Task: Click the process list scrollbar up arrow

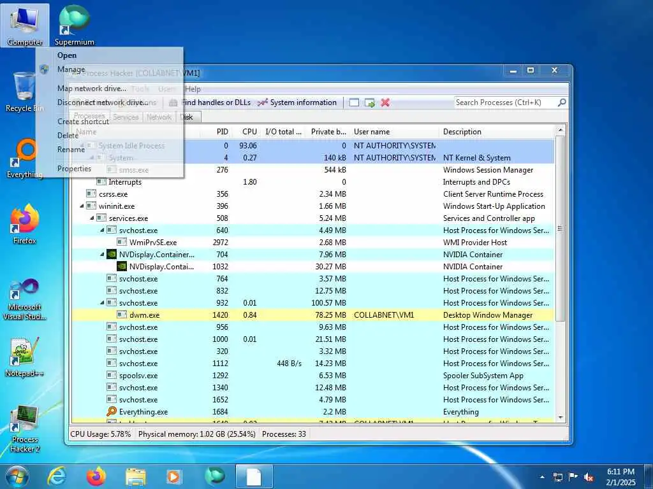Action: [561, 130]
